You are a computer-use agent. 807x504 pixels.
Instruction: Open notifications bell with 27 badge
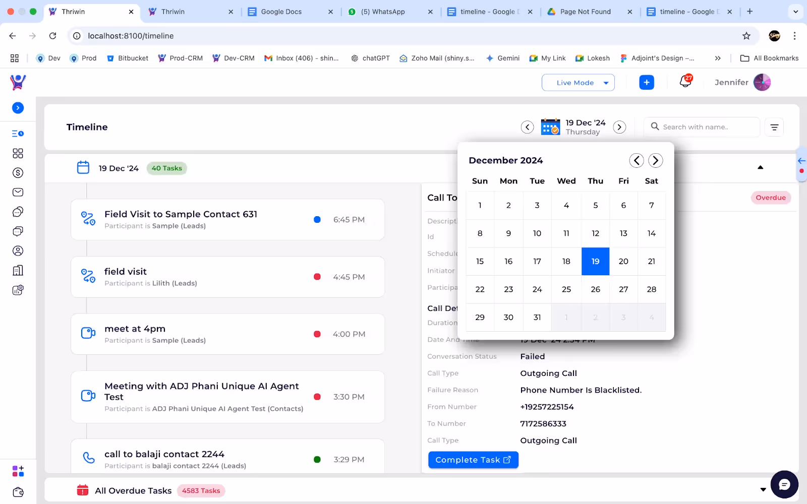coord(685,81)
